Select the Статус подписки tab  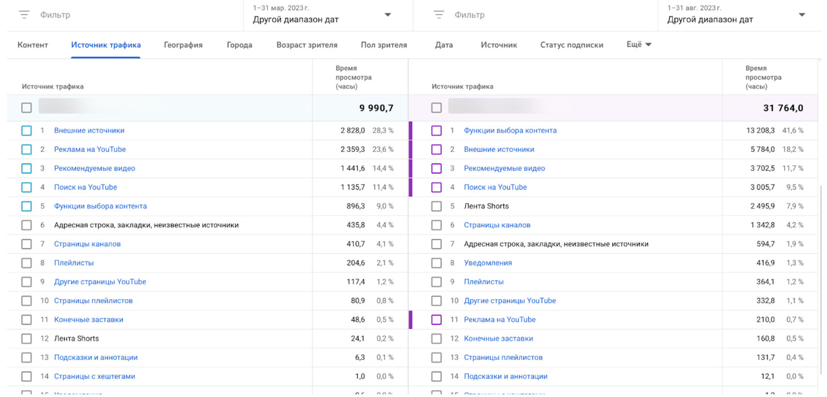click(x=572, y=45)
